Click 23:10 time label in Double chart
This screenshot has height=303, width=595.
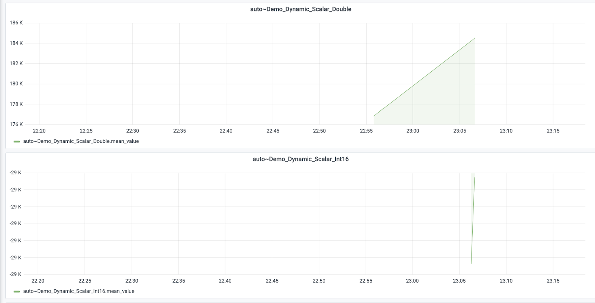coord(506,131)
